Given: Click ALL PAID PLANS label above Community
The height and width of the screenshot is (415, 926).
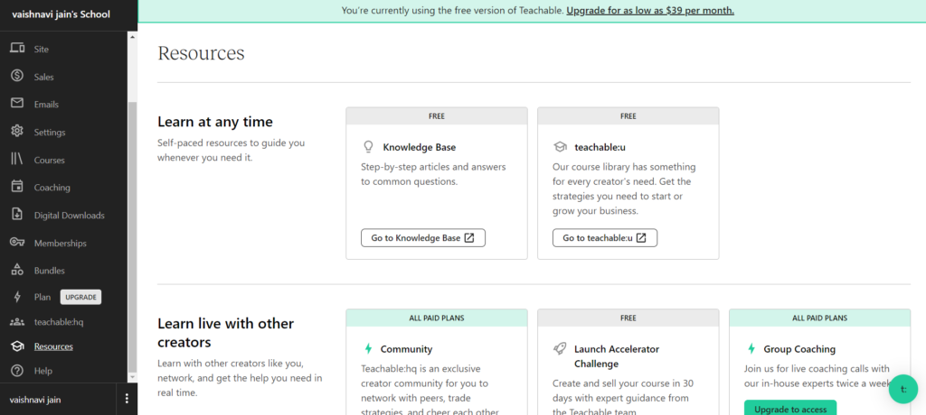Looking at the screenshot, I should 437,318.
